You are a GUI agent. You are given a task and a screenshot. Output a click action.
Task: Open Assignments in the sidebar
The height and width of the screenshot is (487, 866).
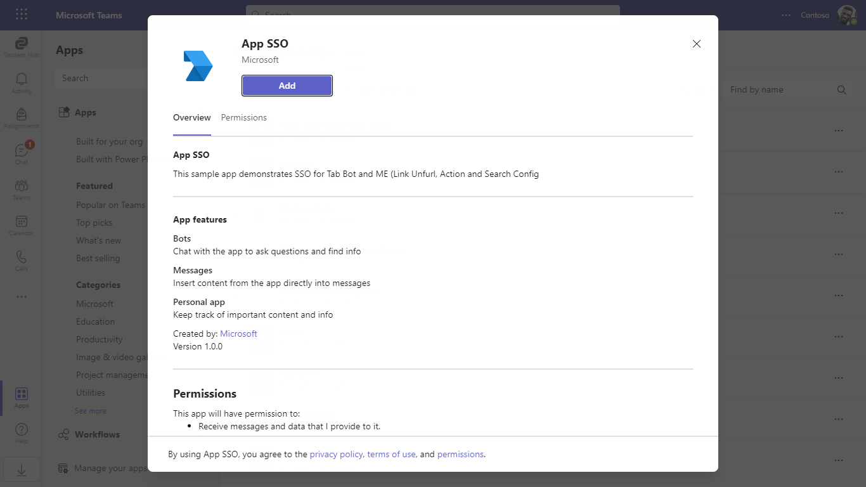pos(22,118)
